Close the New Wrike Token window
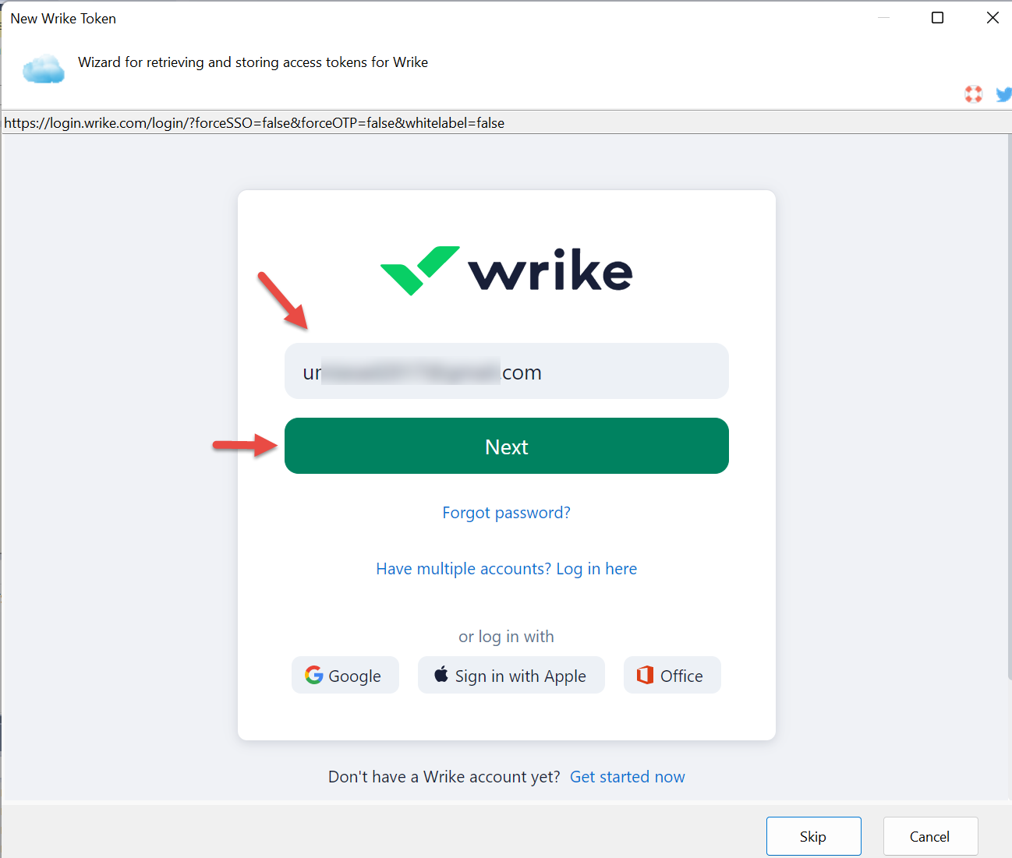 [992, 18]
